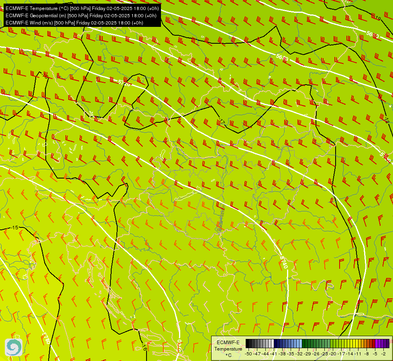Click the -47 legend value
Image resolution: width=393 pixels, height=361 pixels.
(257, 354)
